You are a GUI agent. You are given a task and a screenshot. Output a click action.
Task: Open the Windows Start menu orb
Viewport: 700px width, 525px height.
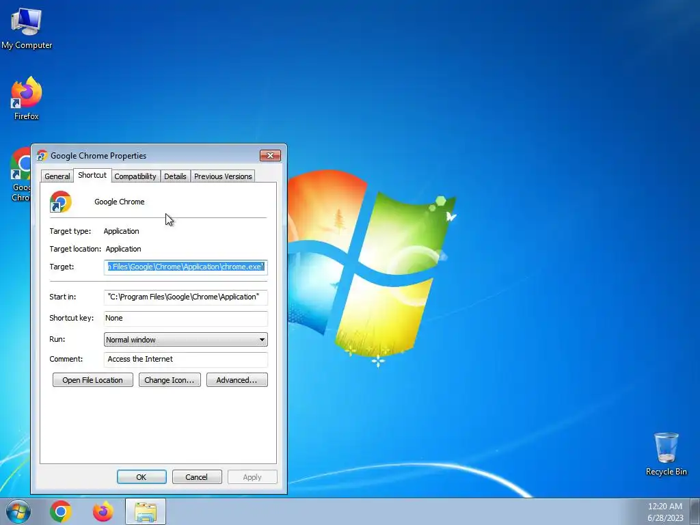(x=18, y=511)
